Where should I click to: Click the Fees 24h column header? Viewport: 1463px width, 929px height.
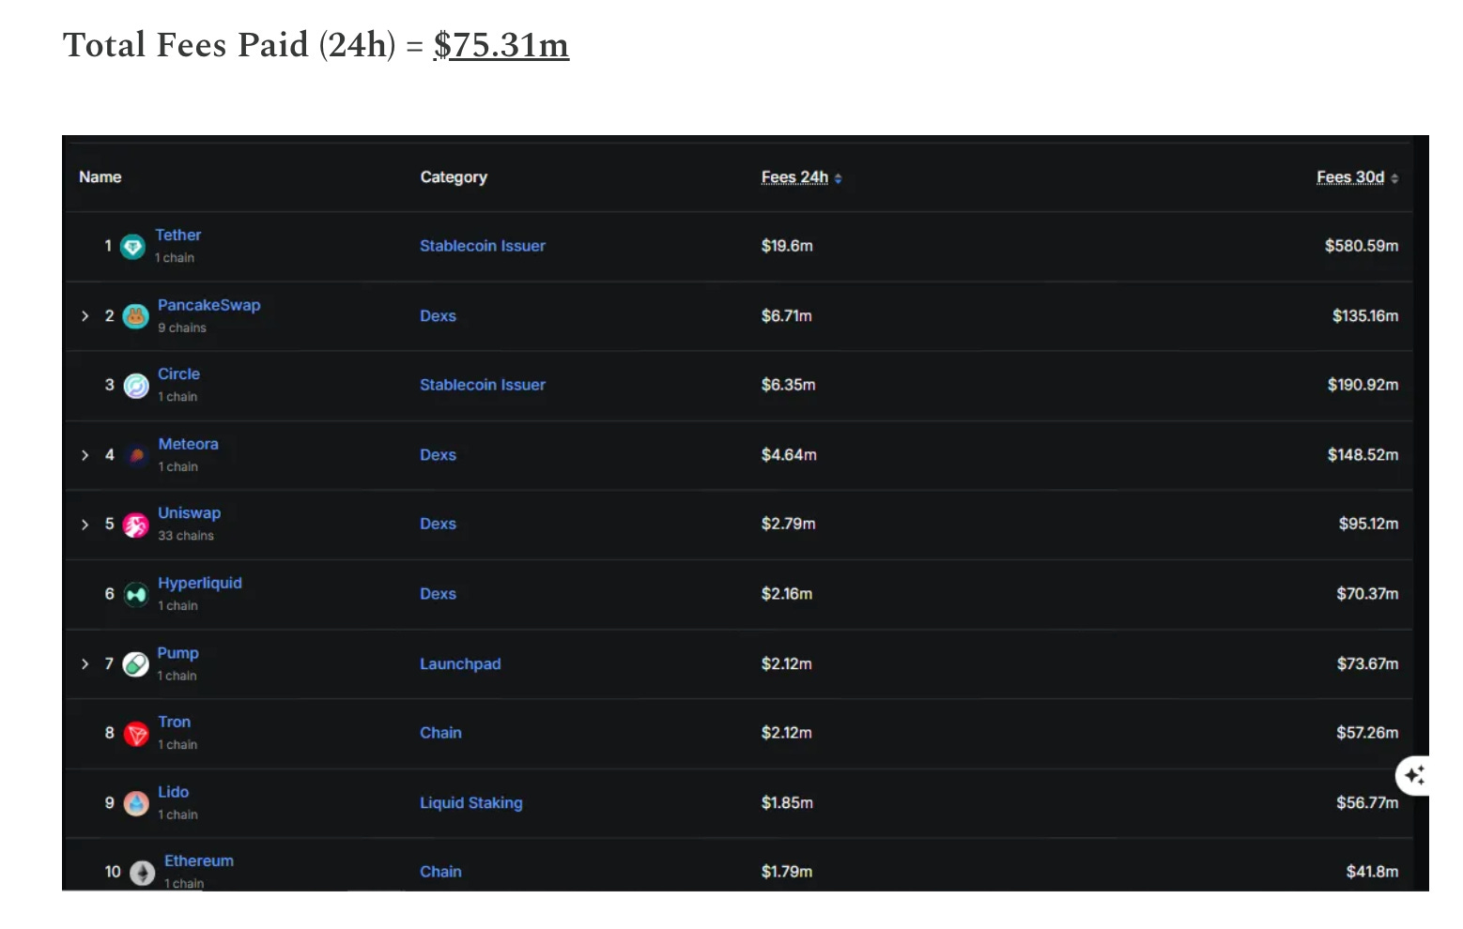(x=794, y=177)
